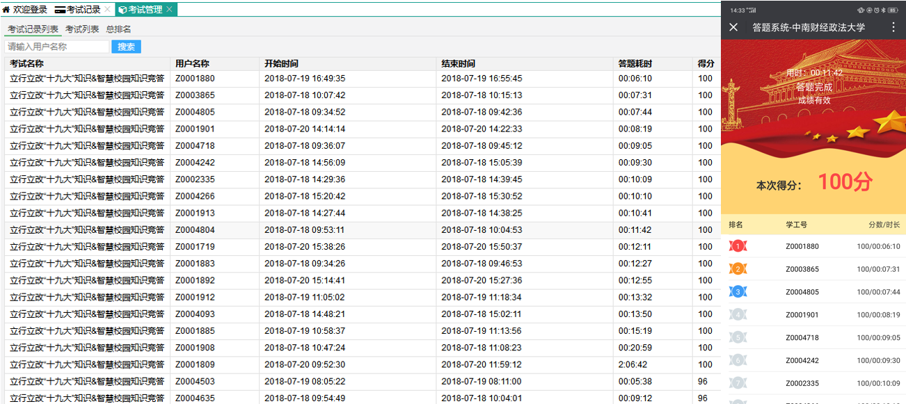Open the 总排名 sub-tab
Viewport: 906px width, 404px height.
118,29
